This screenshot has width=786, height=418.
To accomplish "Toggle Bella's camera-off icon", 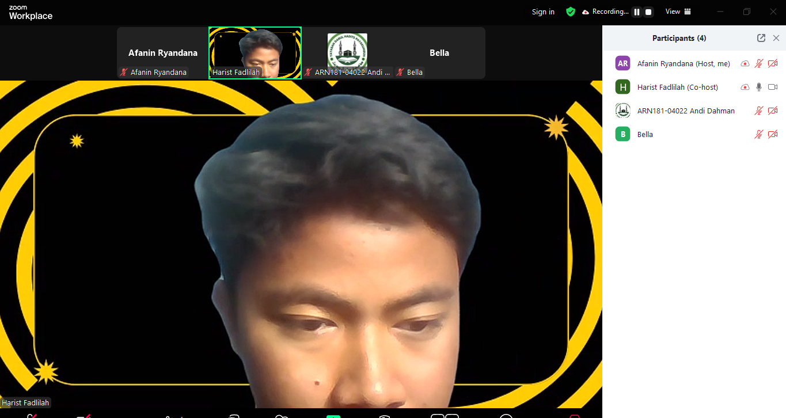I will [x=773, y=134].
